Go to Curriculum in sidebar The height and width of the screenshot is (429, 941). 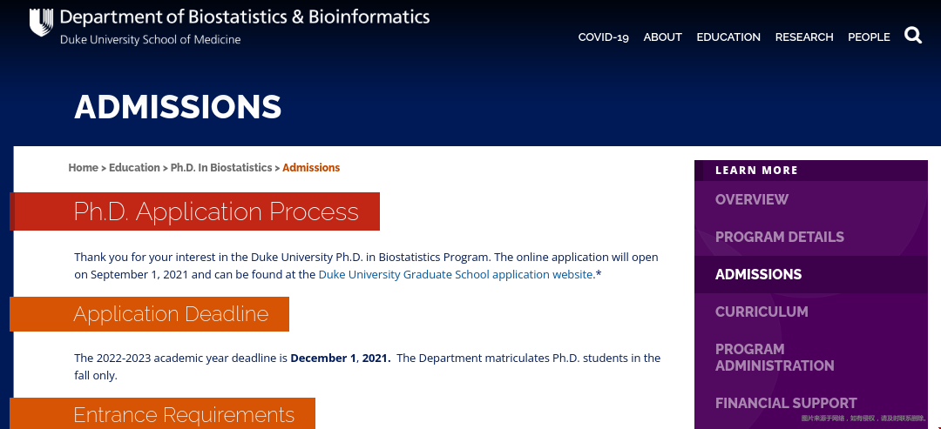[762, 312]
